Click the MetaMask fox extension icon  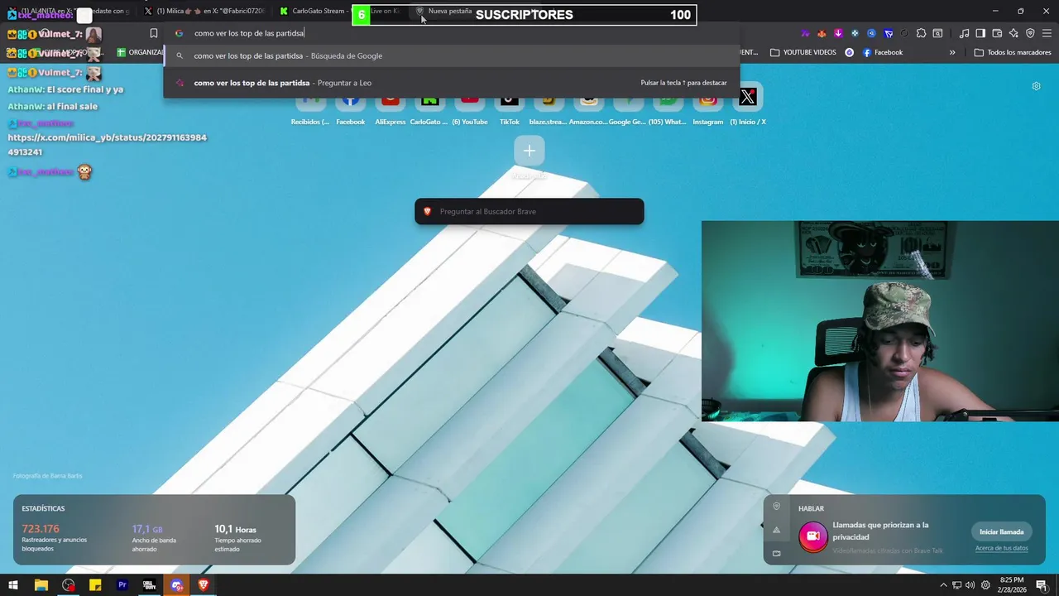point(822,33)
